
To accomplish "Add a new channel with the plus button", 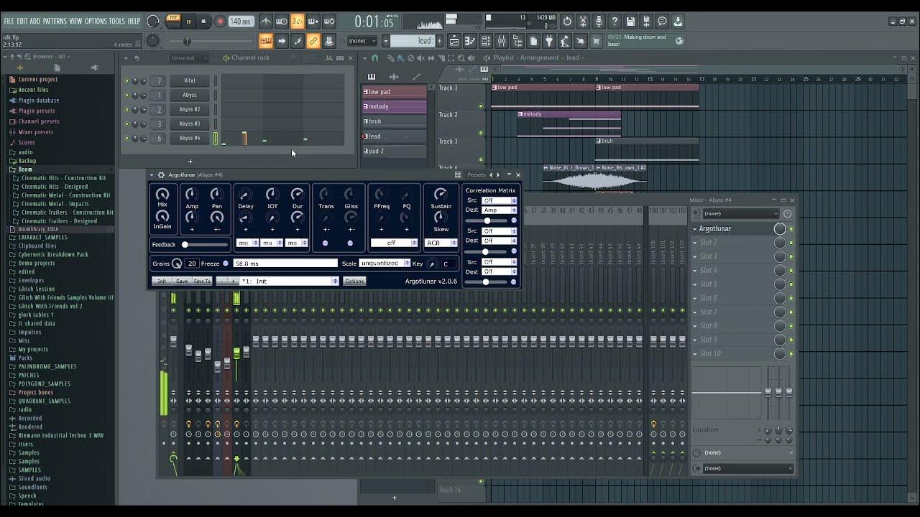I will pyautogui.click(x=190, y=162).
